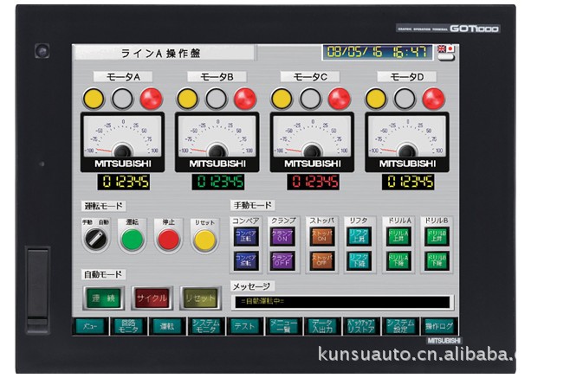Select the モータC analog meter
Viewport: 570px width, 378px height.
point(312,142)
